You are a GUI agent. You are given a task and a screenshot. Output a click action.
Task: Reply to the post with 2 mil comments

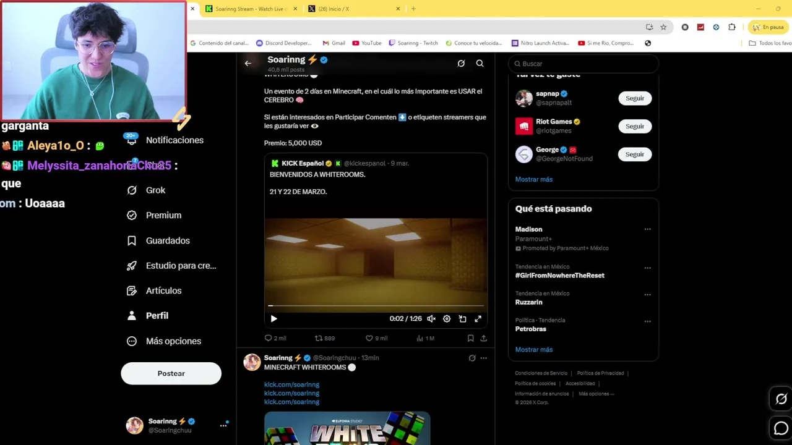click(x=275, y=338)
